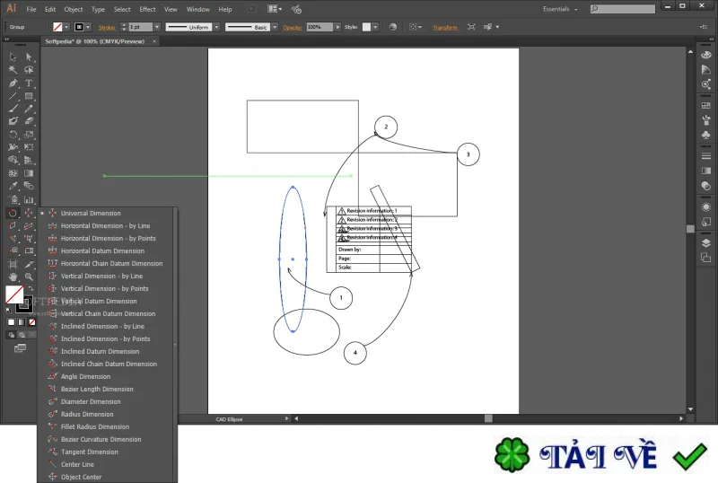Select the Blend tool
This screenshot has width=718, height=483.
[29, 186]
